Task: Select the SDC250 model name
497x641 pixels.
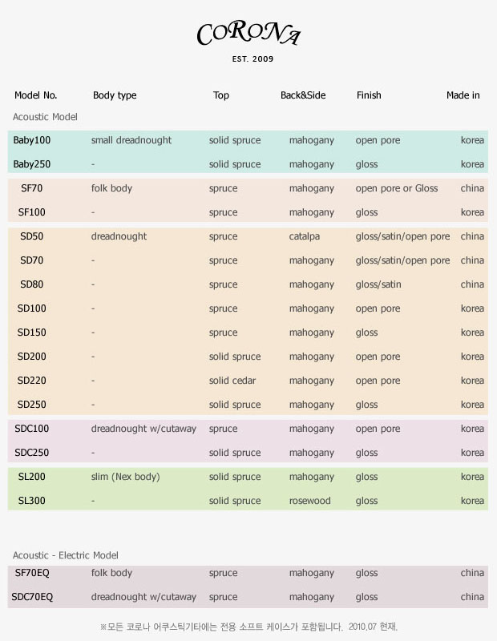Action: 31,453
